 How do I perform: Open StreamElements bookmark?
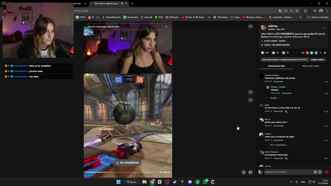coord(111,17)
